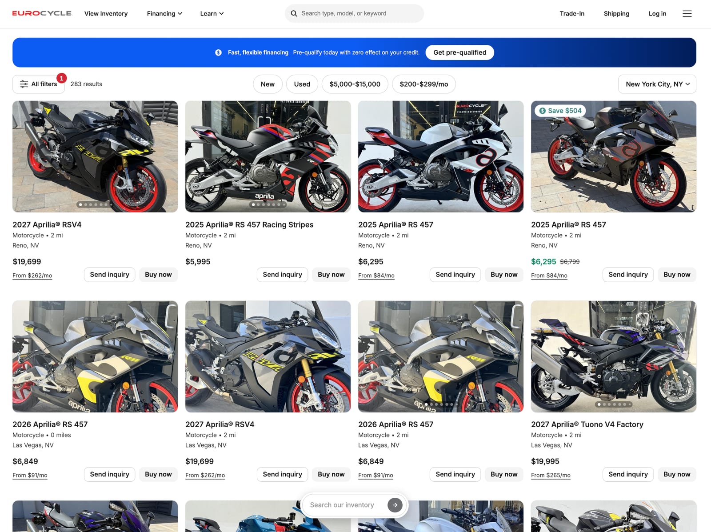The width and height of the screenshot is (711, 532).
Task: Open the white 2025 RS 457 photo
Action: point(441,156)
